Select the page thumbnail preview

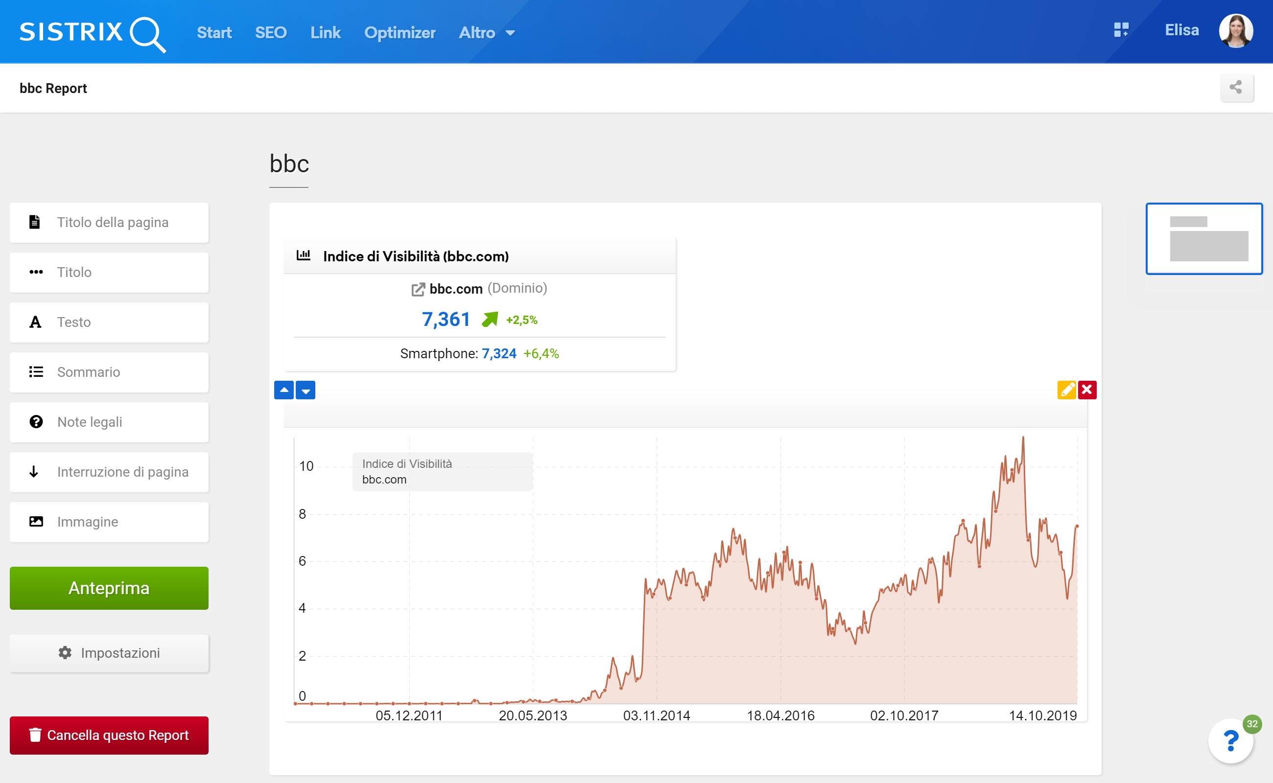point(1203,238)
